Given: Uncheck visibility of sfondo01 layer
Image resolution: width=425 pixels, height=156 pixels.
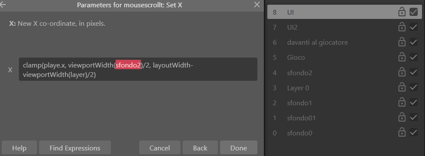Looking at the screenshot, I should pos(413,118).
